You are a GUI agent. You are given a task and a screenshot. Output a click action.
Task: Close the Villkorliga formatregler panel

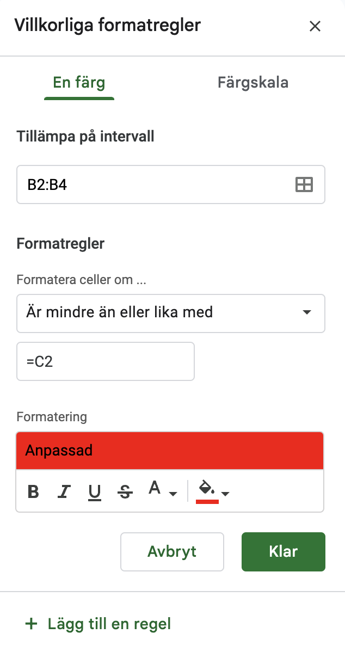pyautogui.click(x=315, y=26)
